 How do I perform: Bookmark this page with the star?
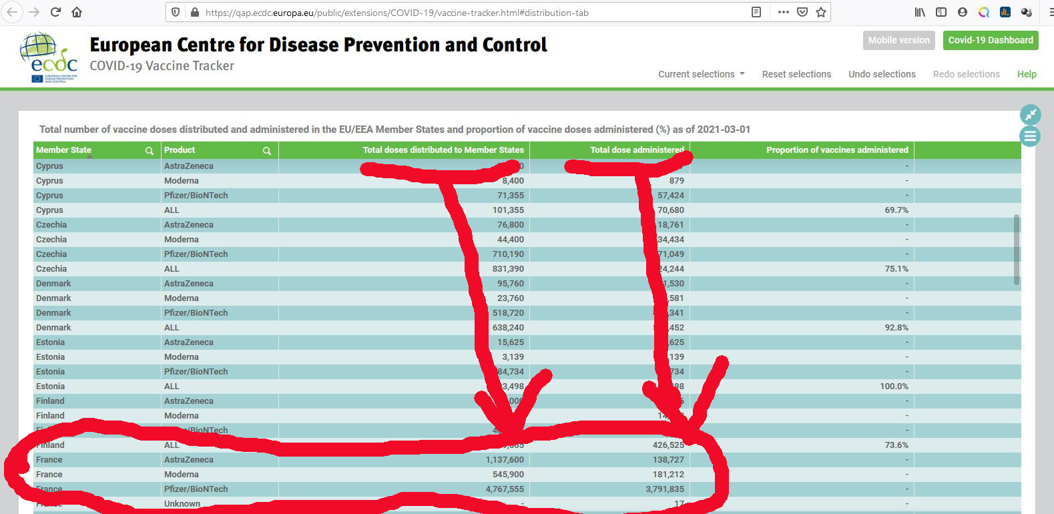[x=821, y=12]
